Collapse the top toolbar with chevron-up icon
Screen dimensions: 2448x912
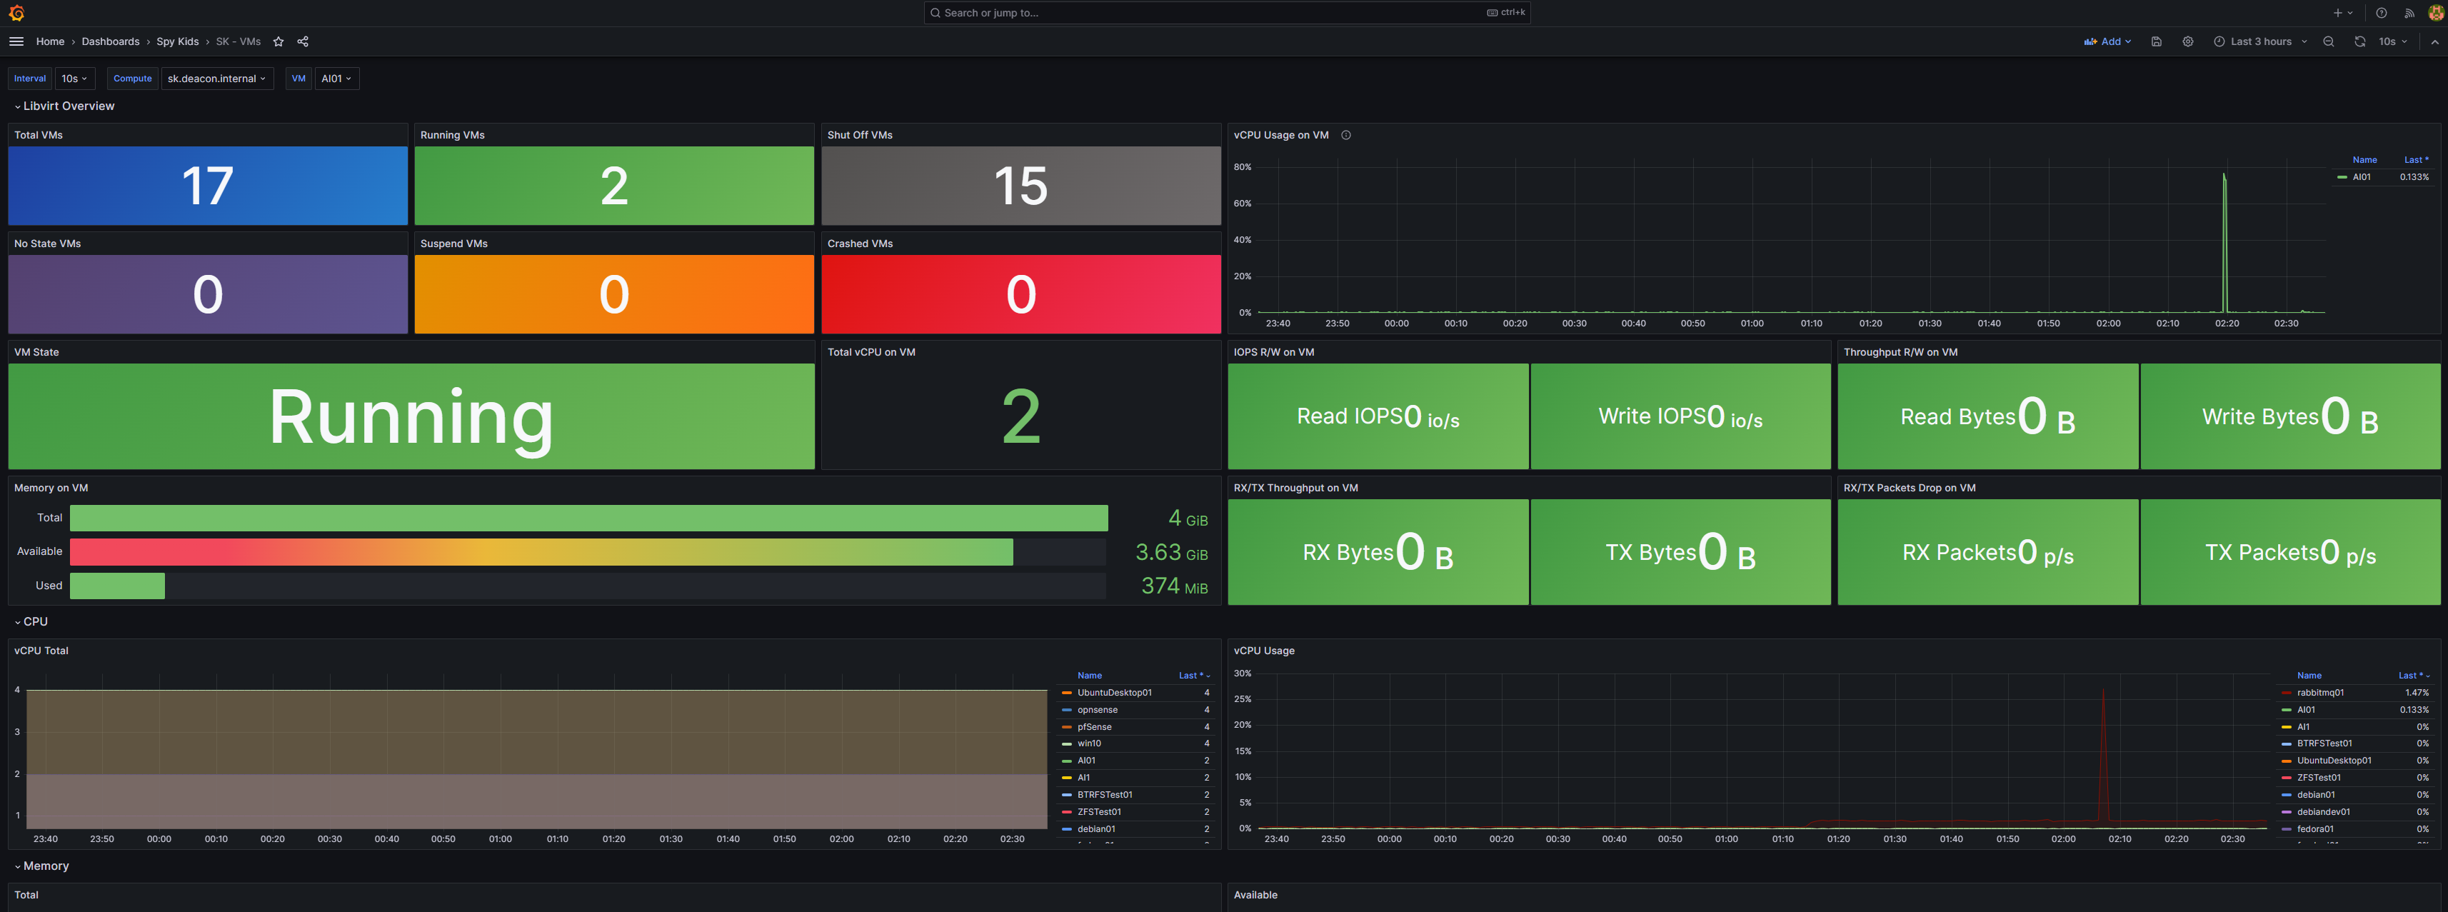tap(2434, 42)
